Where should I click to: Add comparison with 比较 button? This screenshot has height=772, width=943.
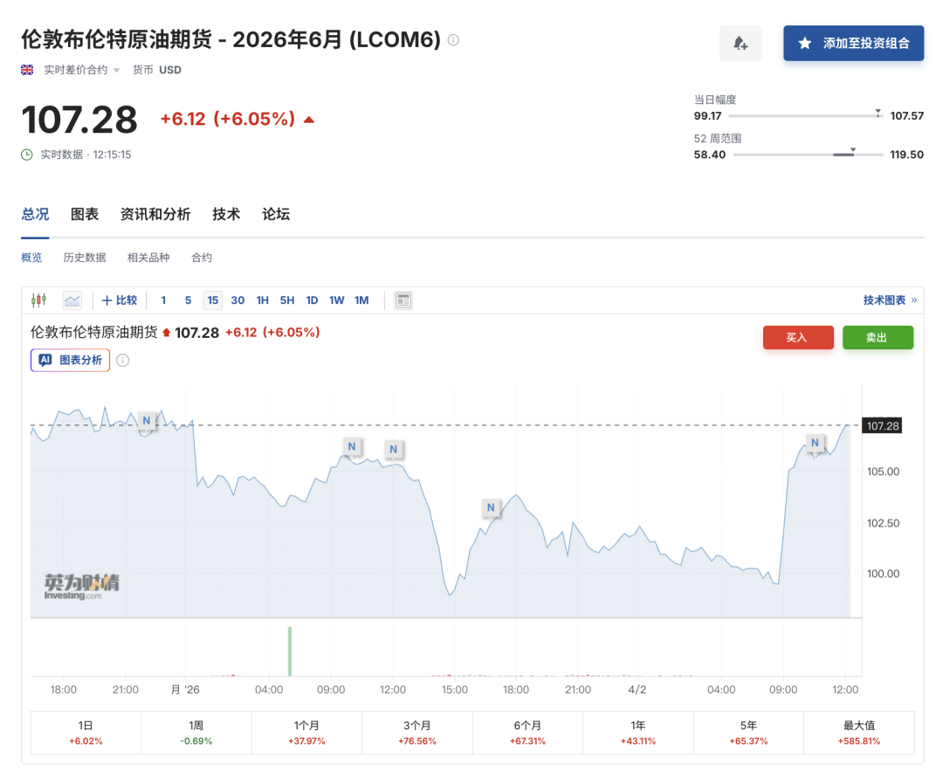coord(120,300)
